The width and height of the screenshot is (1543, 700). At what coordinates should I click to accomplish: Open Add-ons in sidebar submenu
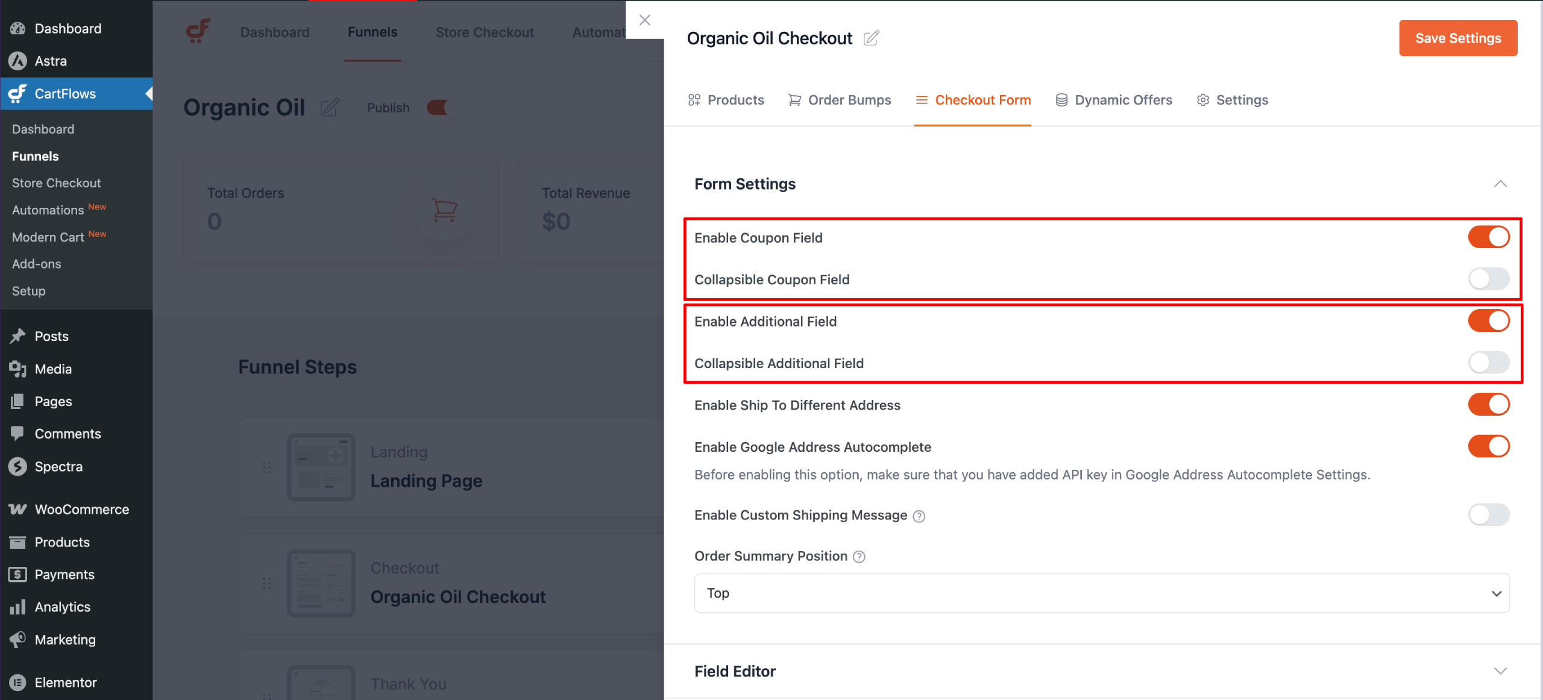[37, 264]
